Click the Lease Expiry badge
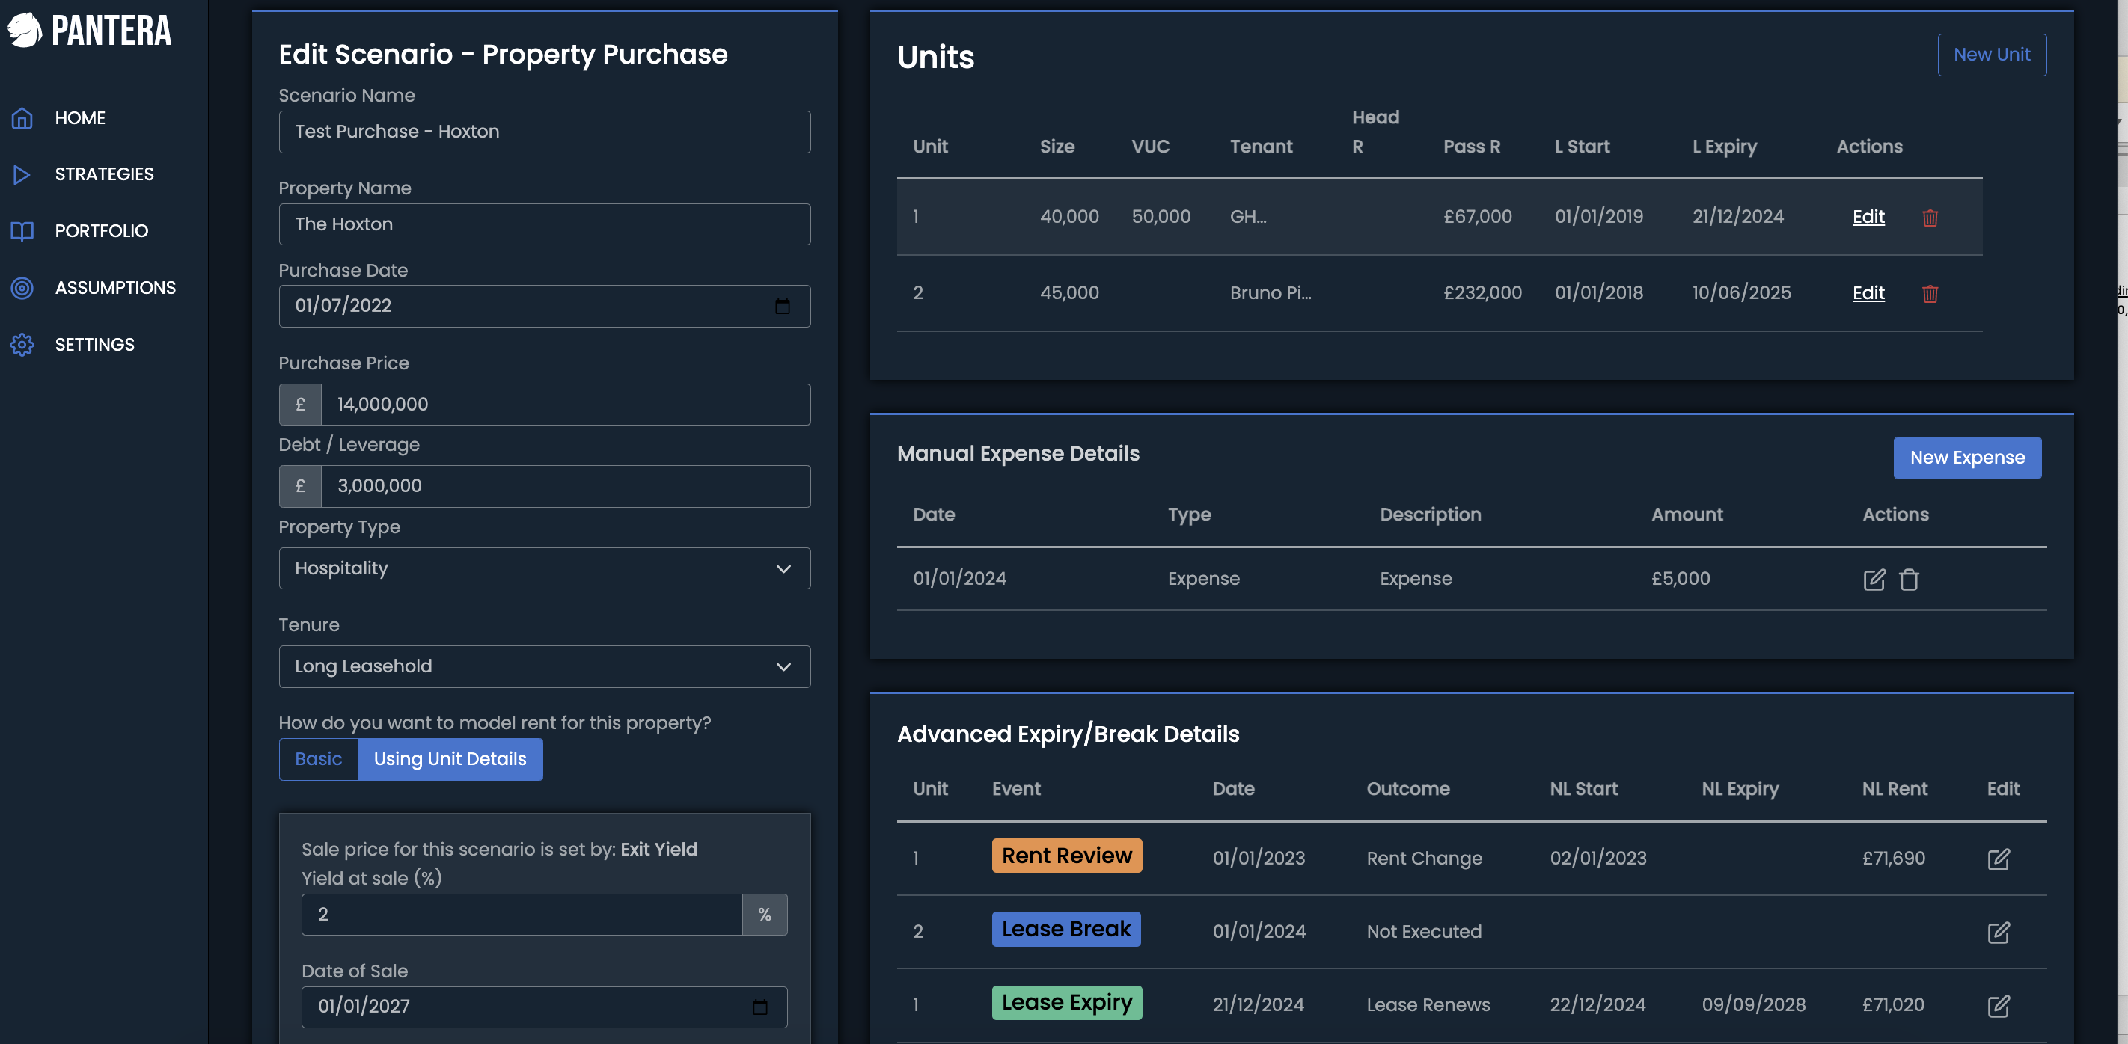 [1066, 1003]
